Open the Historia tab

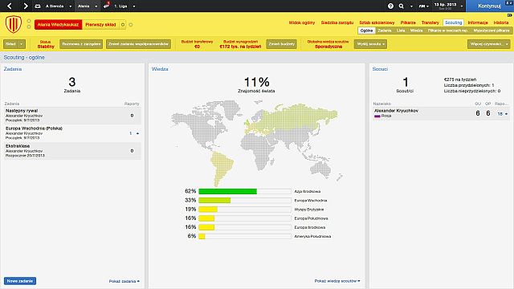(x=501, y=22)
